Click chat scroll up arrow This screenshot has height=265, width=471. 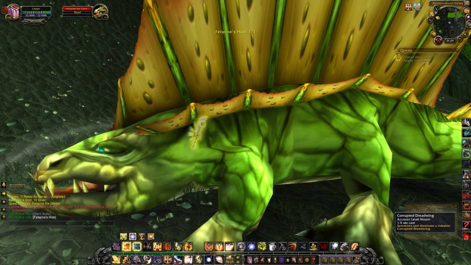[x=4, y=202]
